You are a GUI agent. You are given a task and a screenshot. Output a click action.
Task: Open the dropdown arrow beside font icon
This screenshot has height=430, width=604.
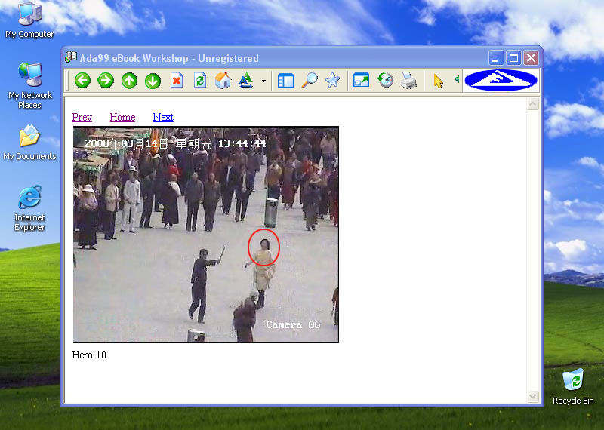pyautogui.click(x=263, y=81)
